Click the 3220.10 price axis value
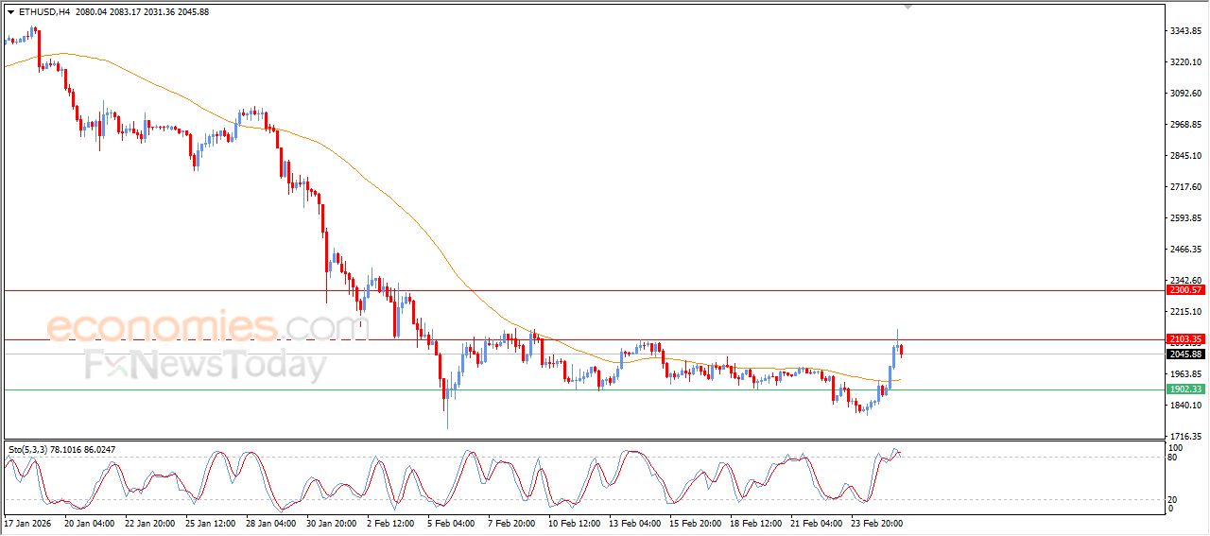The image size is (1210, 536). tap(1185, 62)
